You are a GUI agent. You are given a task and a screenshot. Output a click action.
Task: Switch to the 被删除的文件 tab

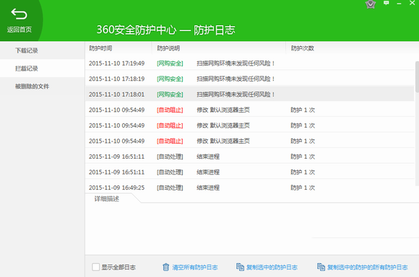click(42, 86)
